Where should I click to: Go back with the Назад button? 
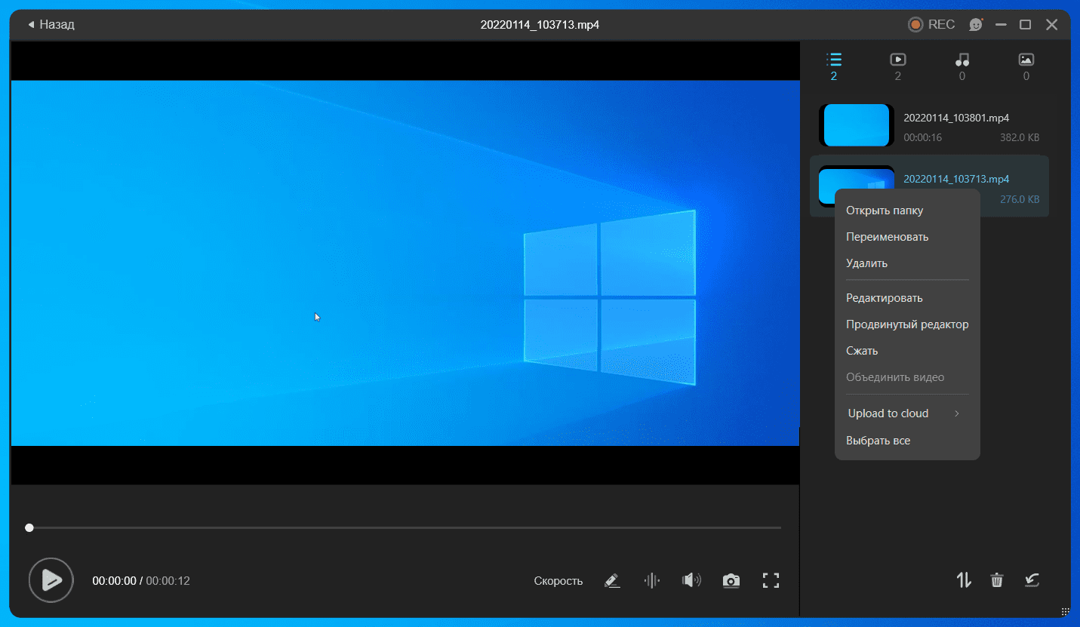[x=51, y=25]
